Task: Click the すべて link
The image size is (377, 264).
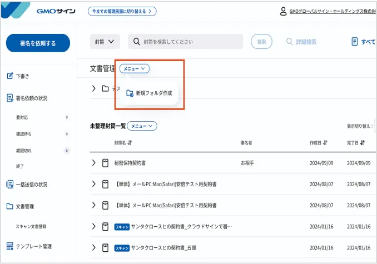Action: (x=368, y=42)
